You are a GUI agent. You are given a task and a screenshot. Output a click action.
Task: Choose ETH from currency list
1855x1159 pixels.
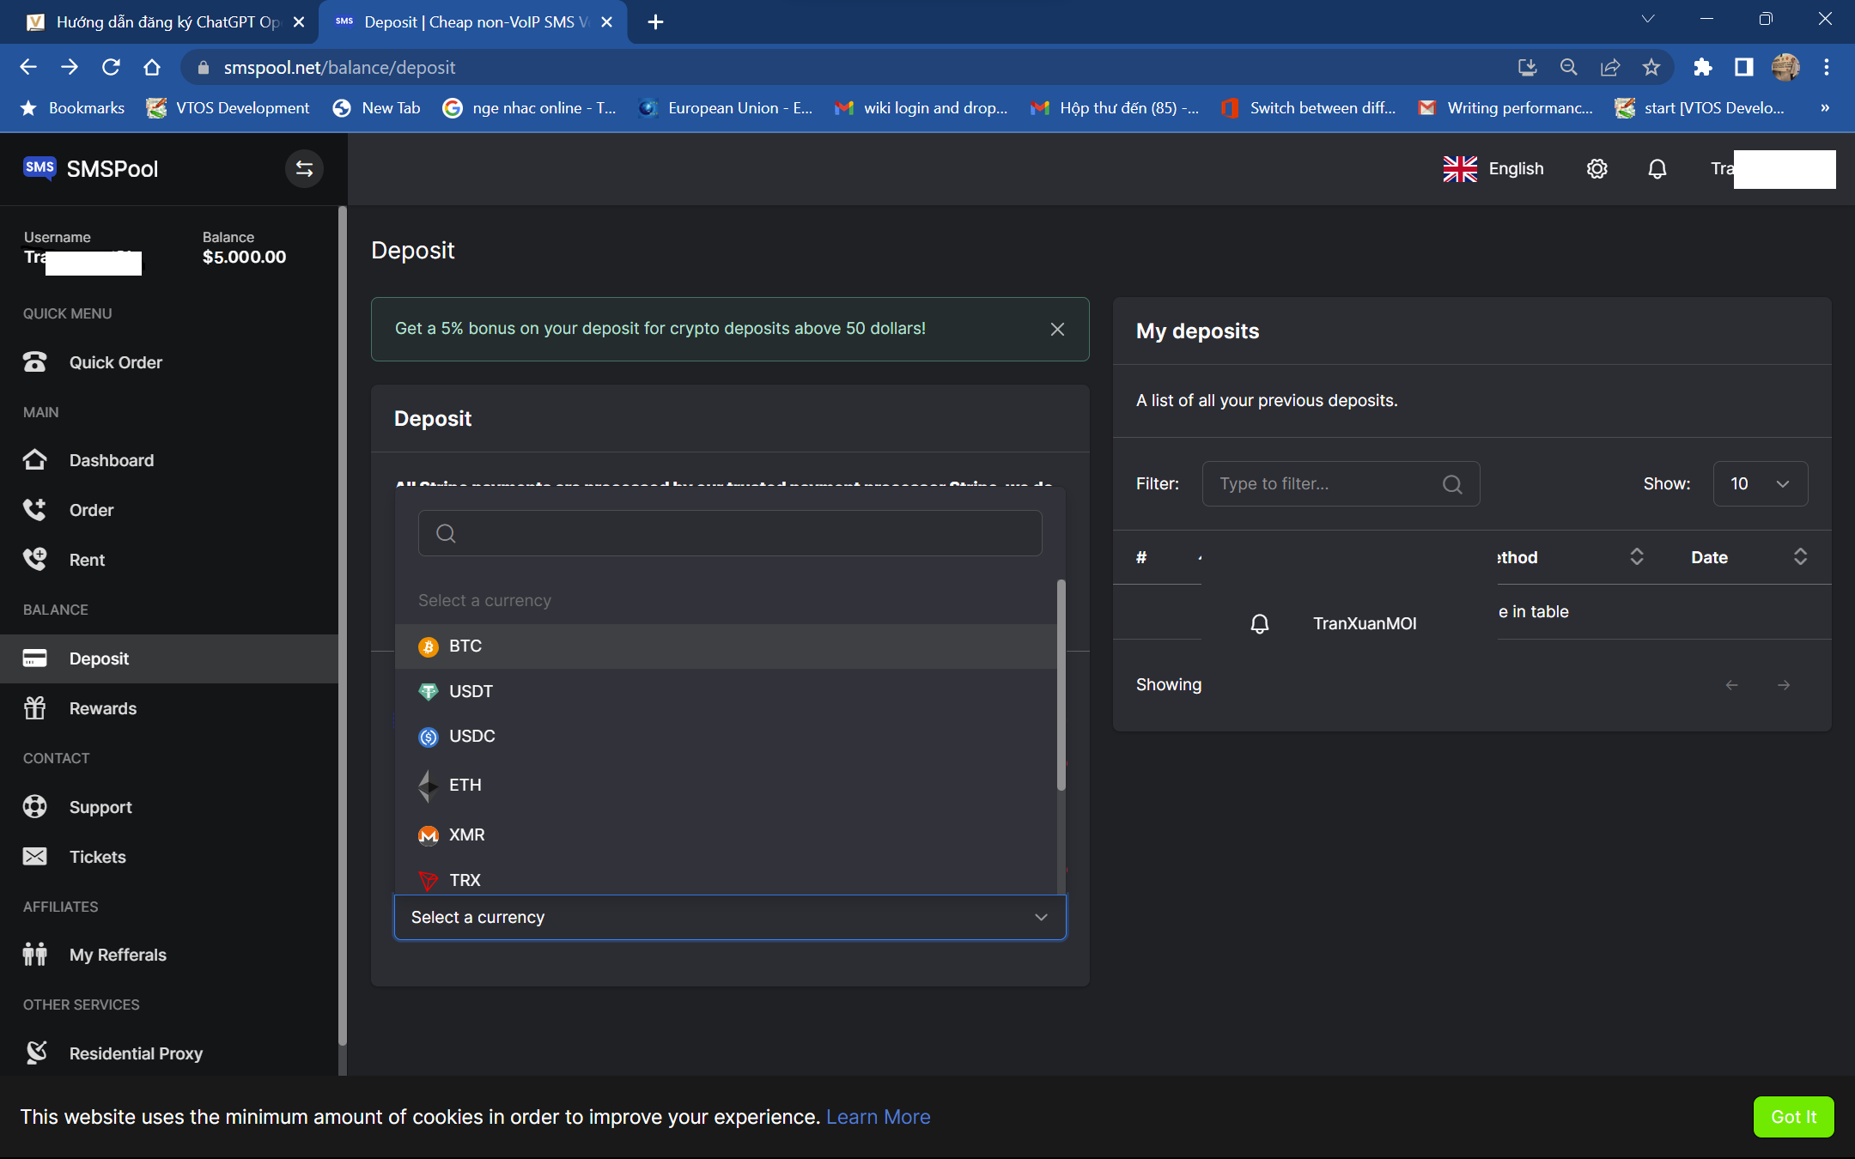[465, 785]
